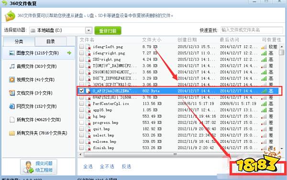Click the 网页文件 browser icon

[x=12, y=106]
